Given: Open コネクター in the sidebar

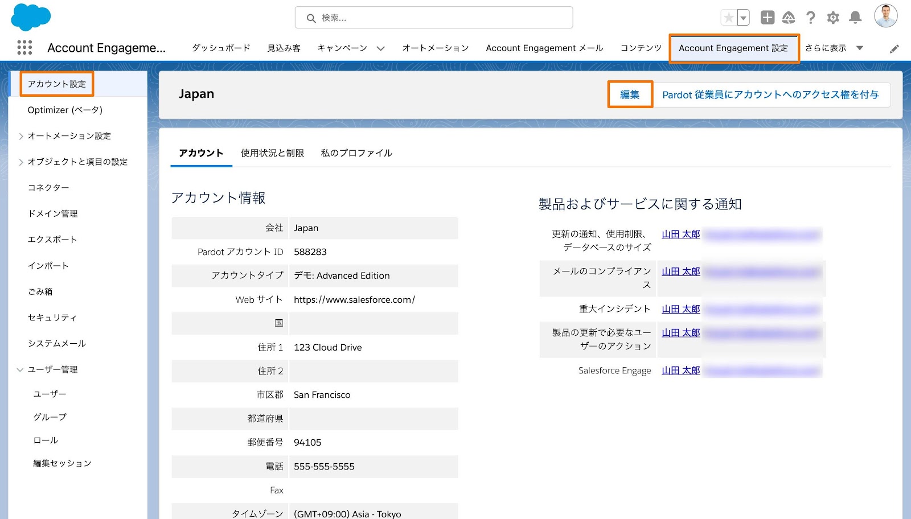Looking at the screenshot, I should coord(48,188).
